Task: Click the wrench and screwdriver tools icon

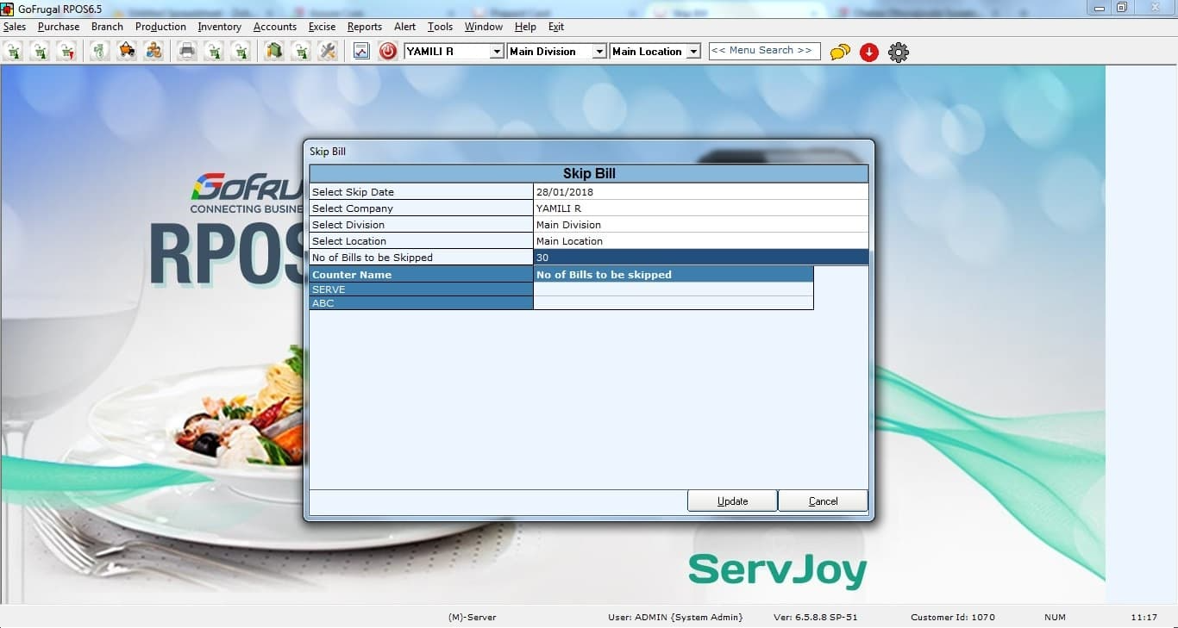Action: (x=328, y=52)
